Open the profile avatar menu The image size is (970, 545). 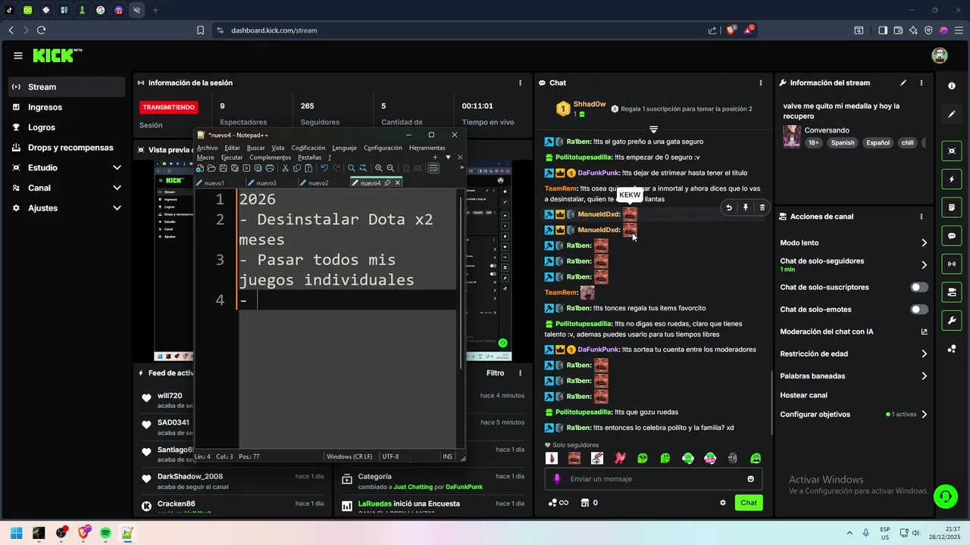940,55
